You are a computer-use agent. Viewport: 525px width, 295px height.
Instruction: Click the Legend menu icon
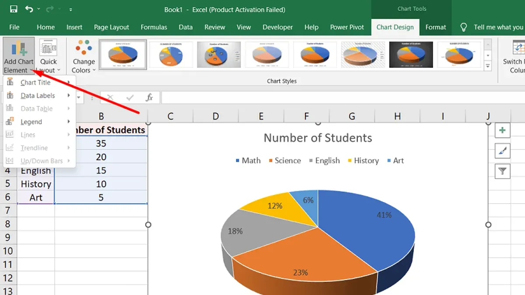(10, 121)
